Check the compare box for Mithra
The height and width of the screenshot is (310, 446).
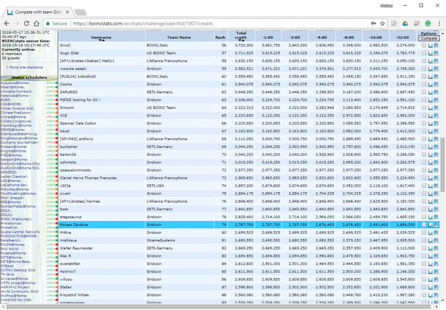pos(424,232)
